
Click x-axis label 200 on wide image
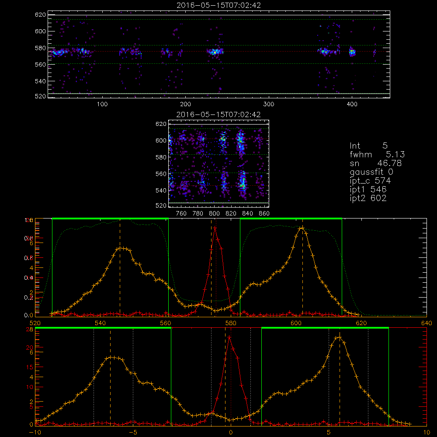185,104
